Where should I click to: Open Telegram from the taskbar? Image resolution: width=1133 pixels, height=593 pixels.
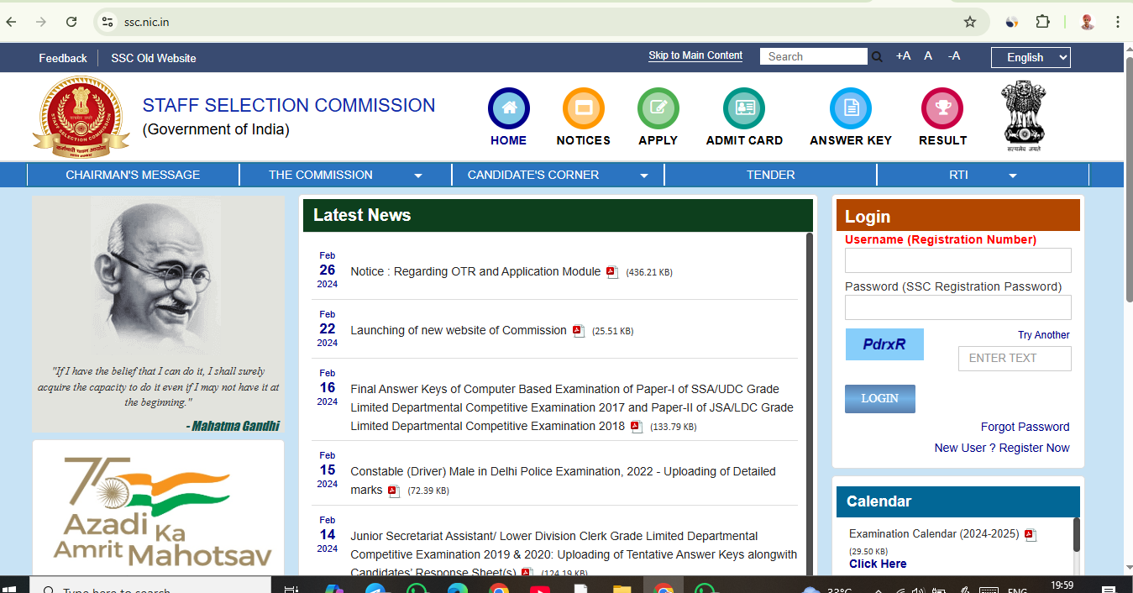click(x=375, y=589)
